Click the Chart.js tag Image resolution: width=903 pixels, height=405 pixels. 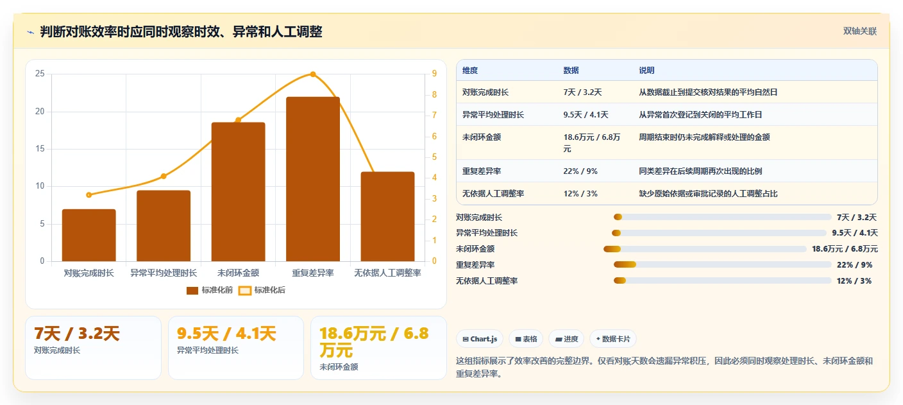pyautogui.click(x=480, y=339)
